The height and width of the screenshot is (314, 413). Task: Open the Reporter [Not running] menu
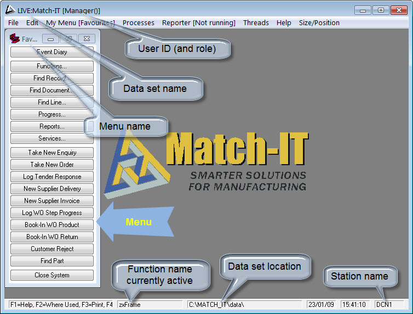199,23
